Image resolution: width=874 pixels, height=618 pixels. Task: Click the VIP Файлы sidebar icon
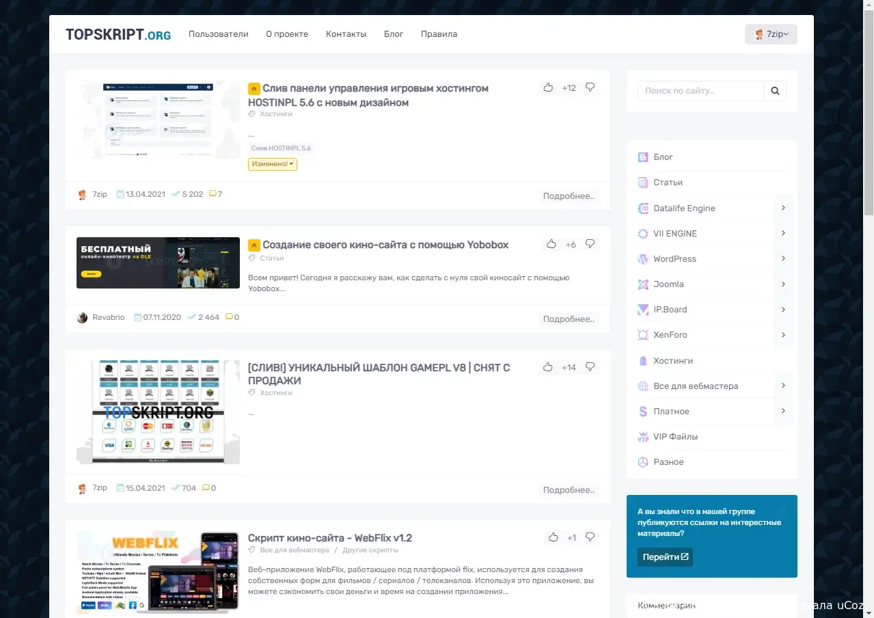tap(642, 437)
